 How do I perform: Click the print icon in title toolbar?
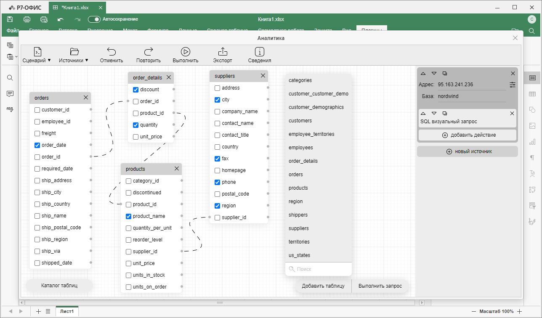tap(27, 19)
